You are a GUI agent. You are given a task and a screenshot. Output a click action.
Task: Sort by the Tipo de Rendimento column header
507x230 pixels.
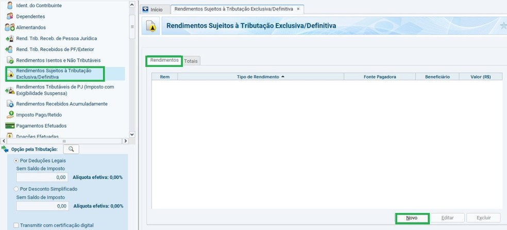260,77
